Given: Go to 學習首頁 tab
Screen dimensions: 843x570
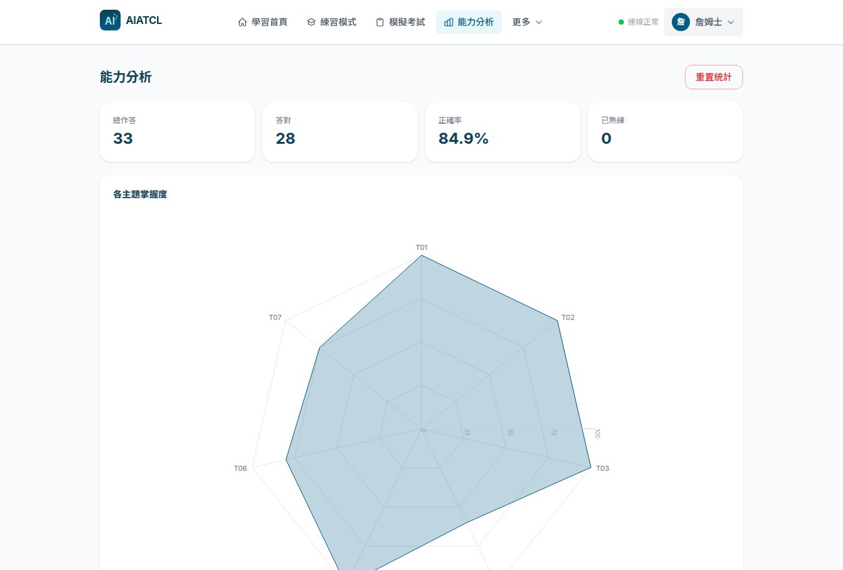Looking at the screenshot, I should click(263, 22).
